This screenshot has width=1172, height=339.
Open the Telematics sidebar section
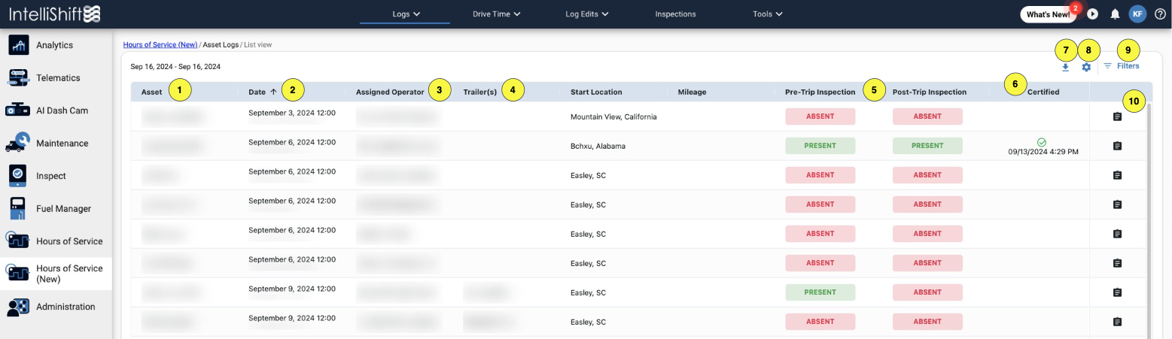56,77
